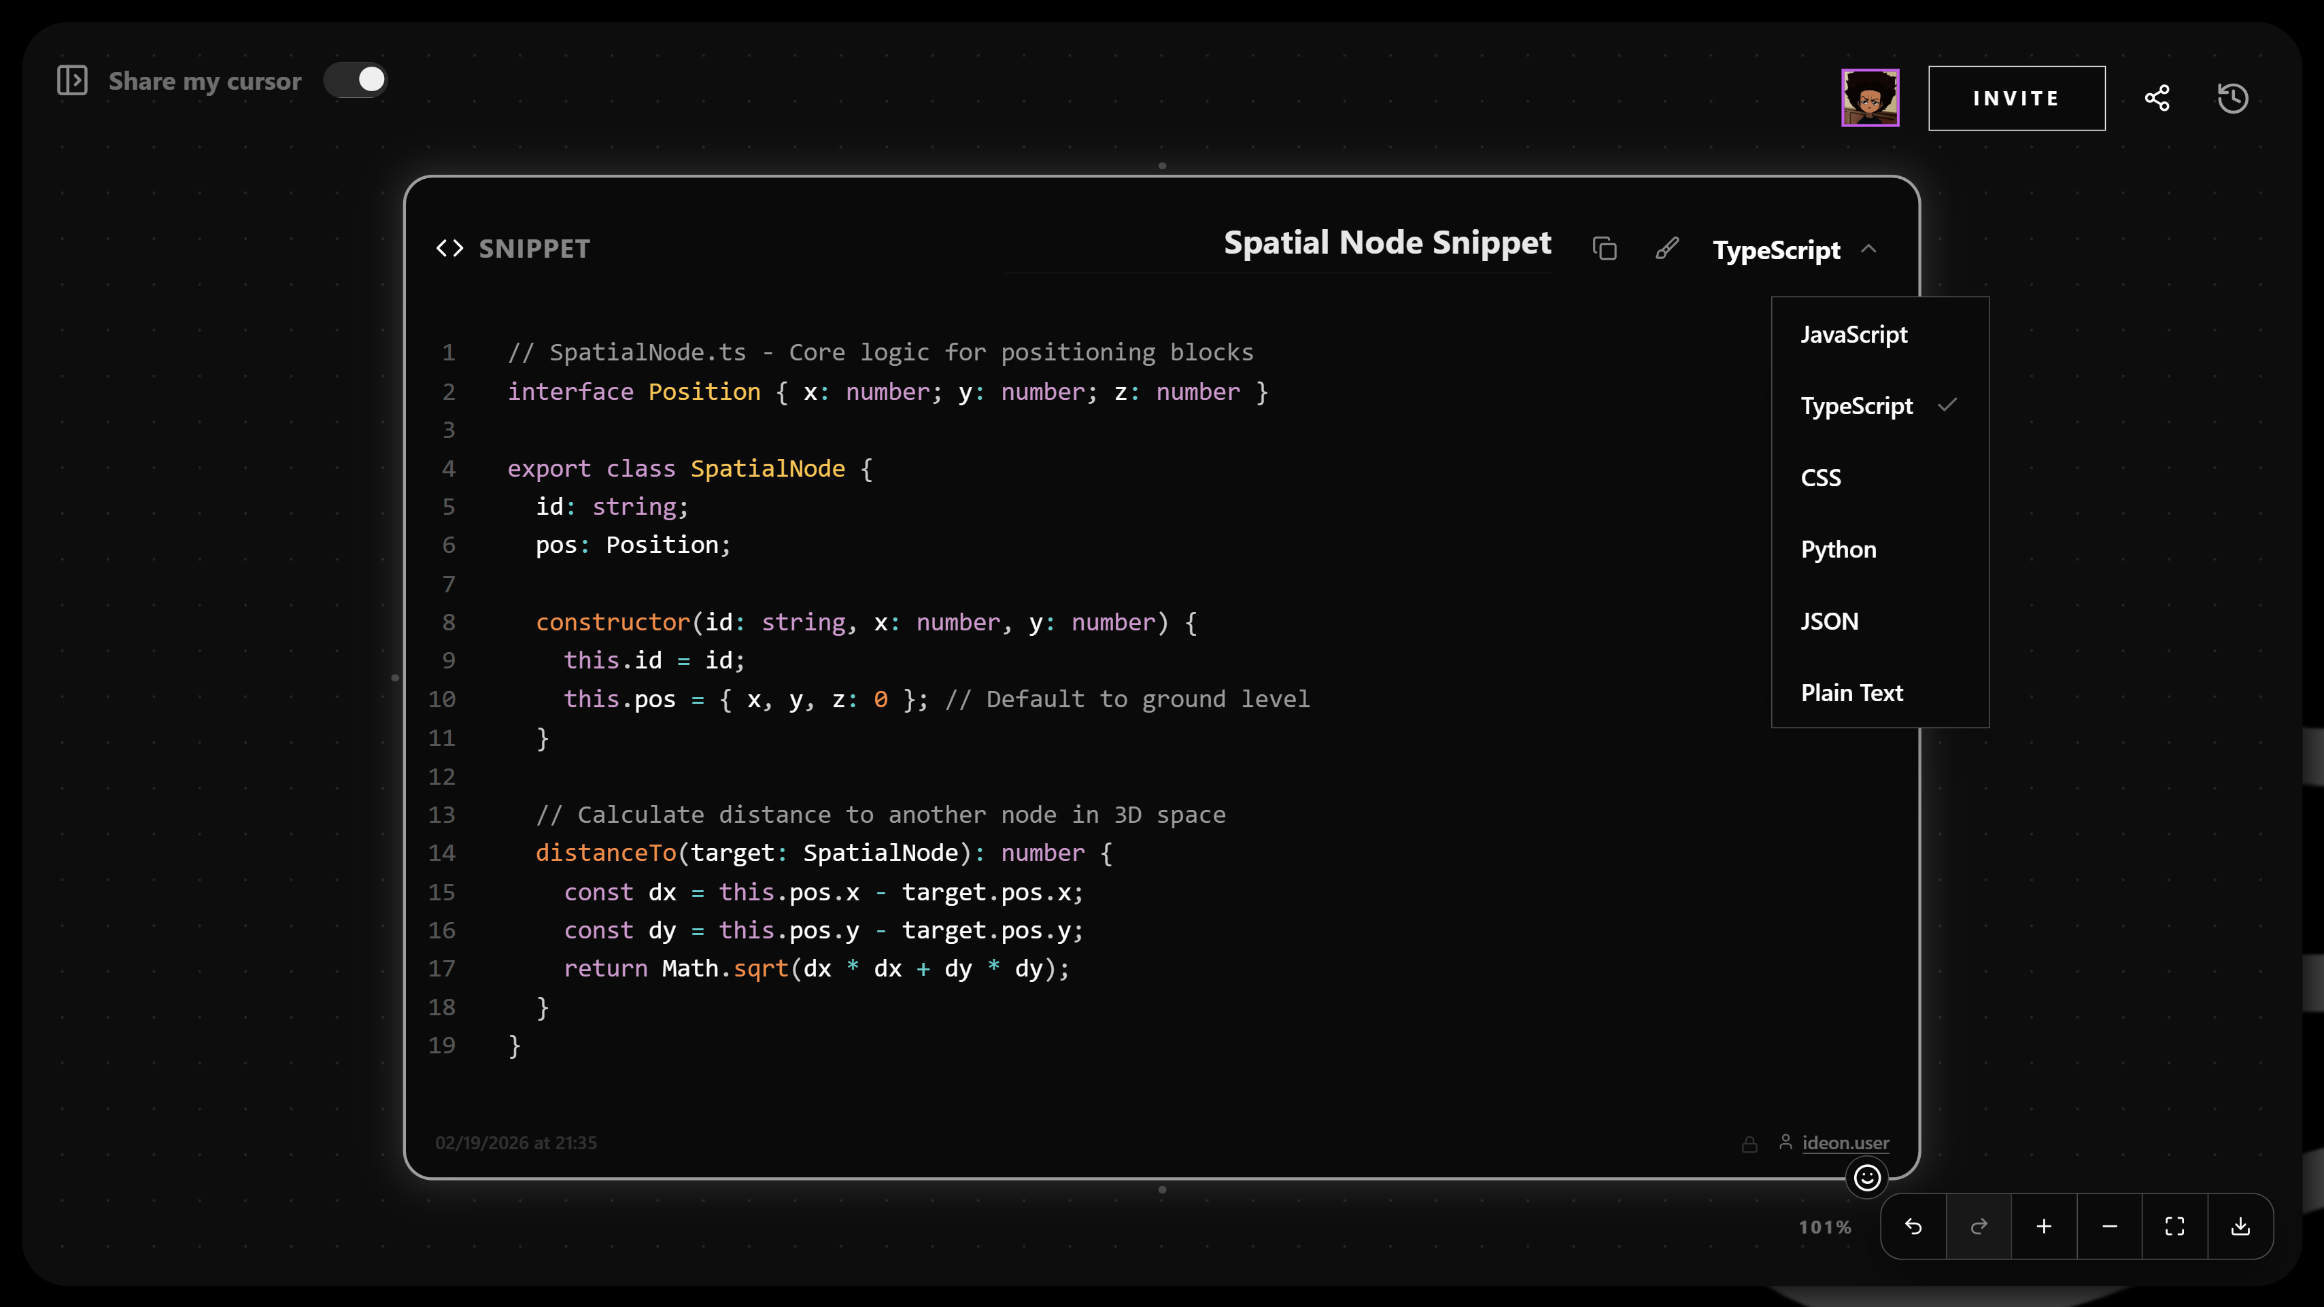Image resolution: width=2324 pixels, height=1307 pixels.
Task: Open the ideon.user author link
Action: coord(1845,1143)
